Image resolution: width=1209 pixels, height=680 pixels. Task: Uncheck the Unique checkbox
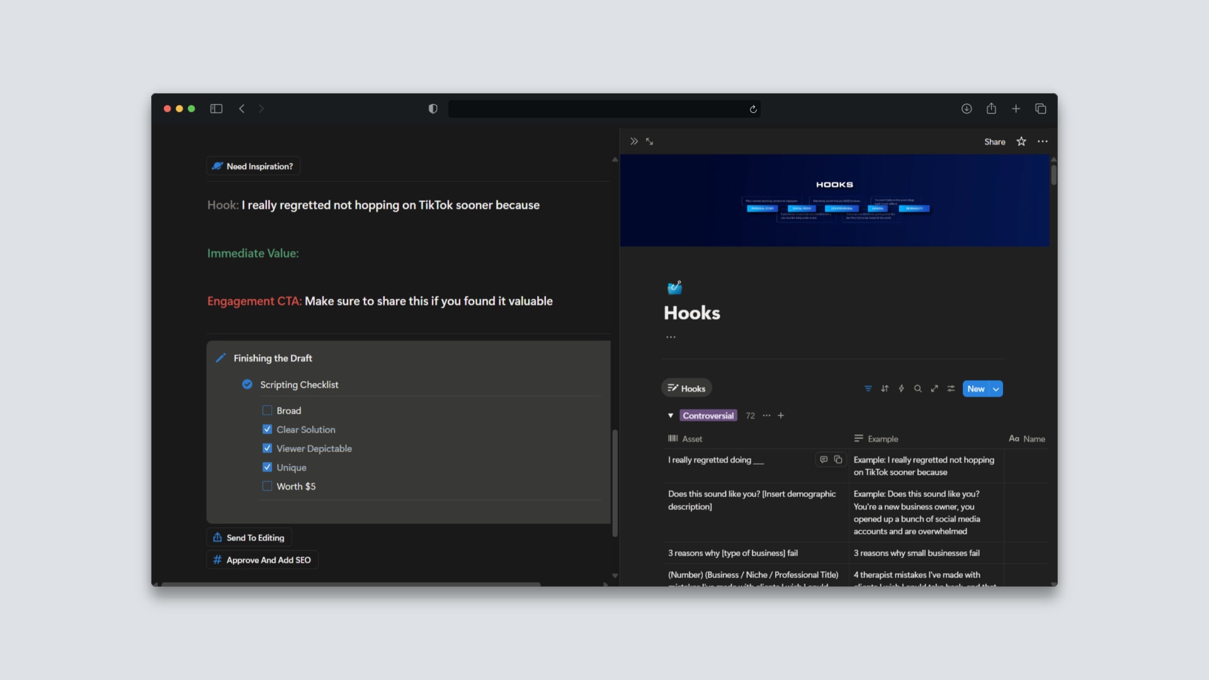click(x=267, y=467)
